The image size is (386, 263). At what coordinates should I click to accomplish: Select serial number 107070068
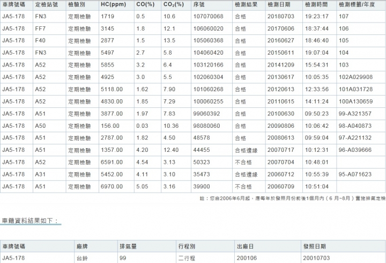(208, 16)
